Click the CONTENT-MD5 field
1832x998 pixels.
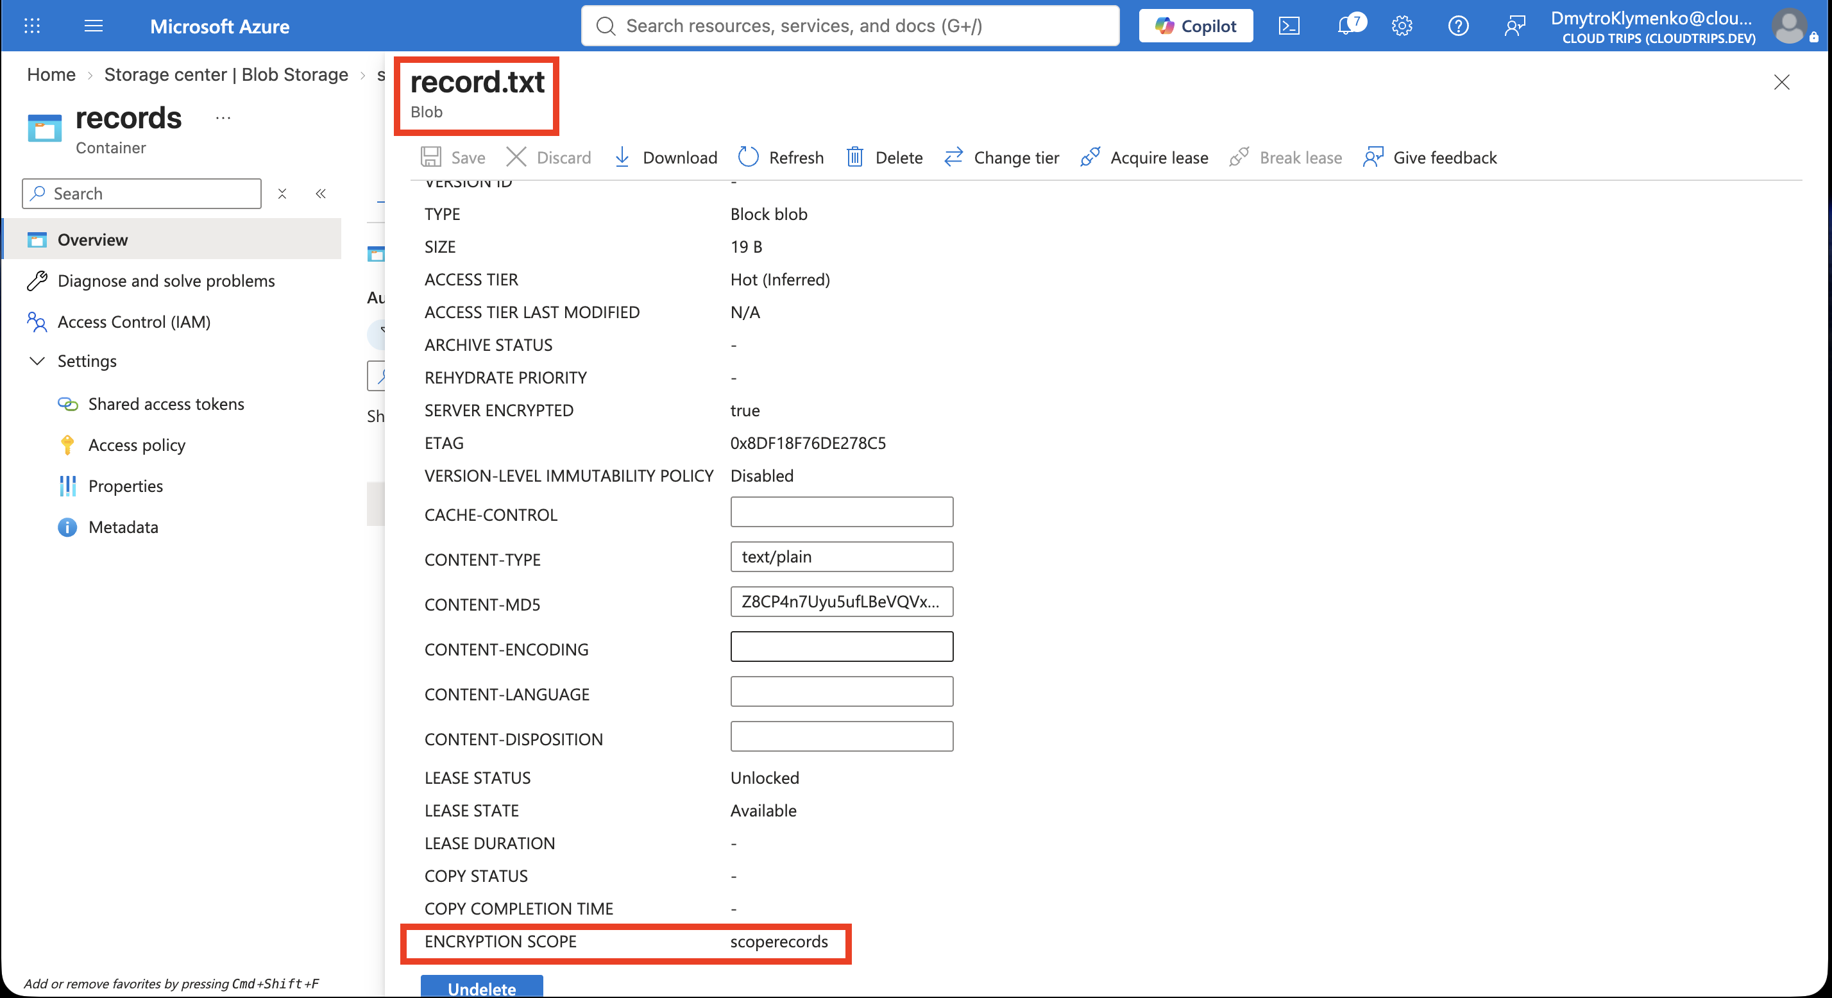click(842, 602)
